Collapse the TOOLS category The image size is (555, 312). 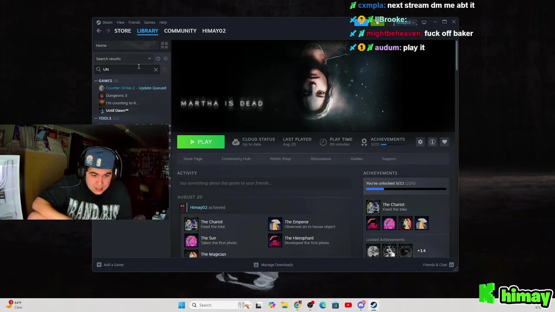[x=96, y=118]
